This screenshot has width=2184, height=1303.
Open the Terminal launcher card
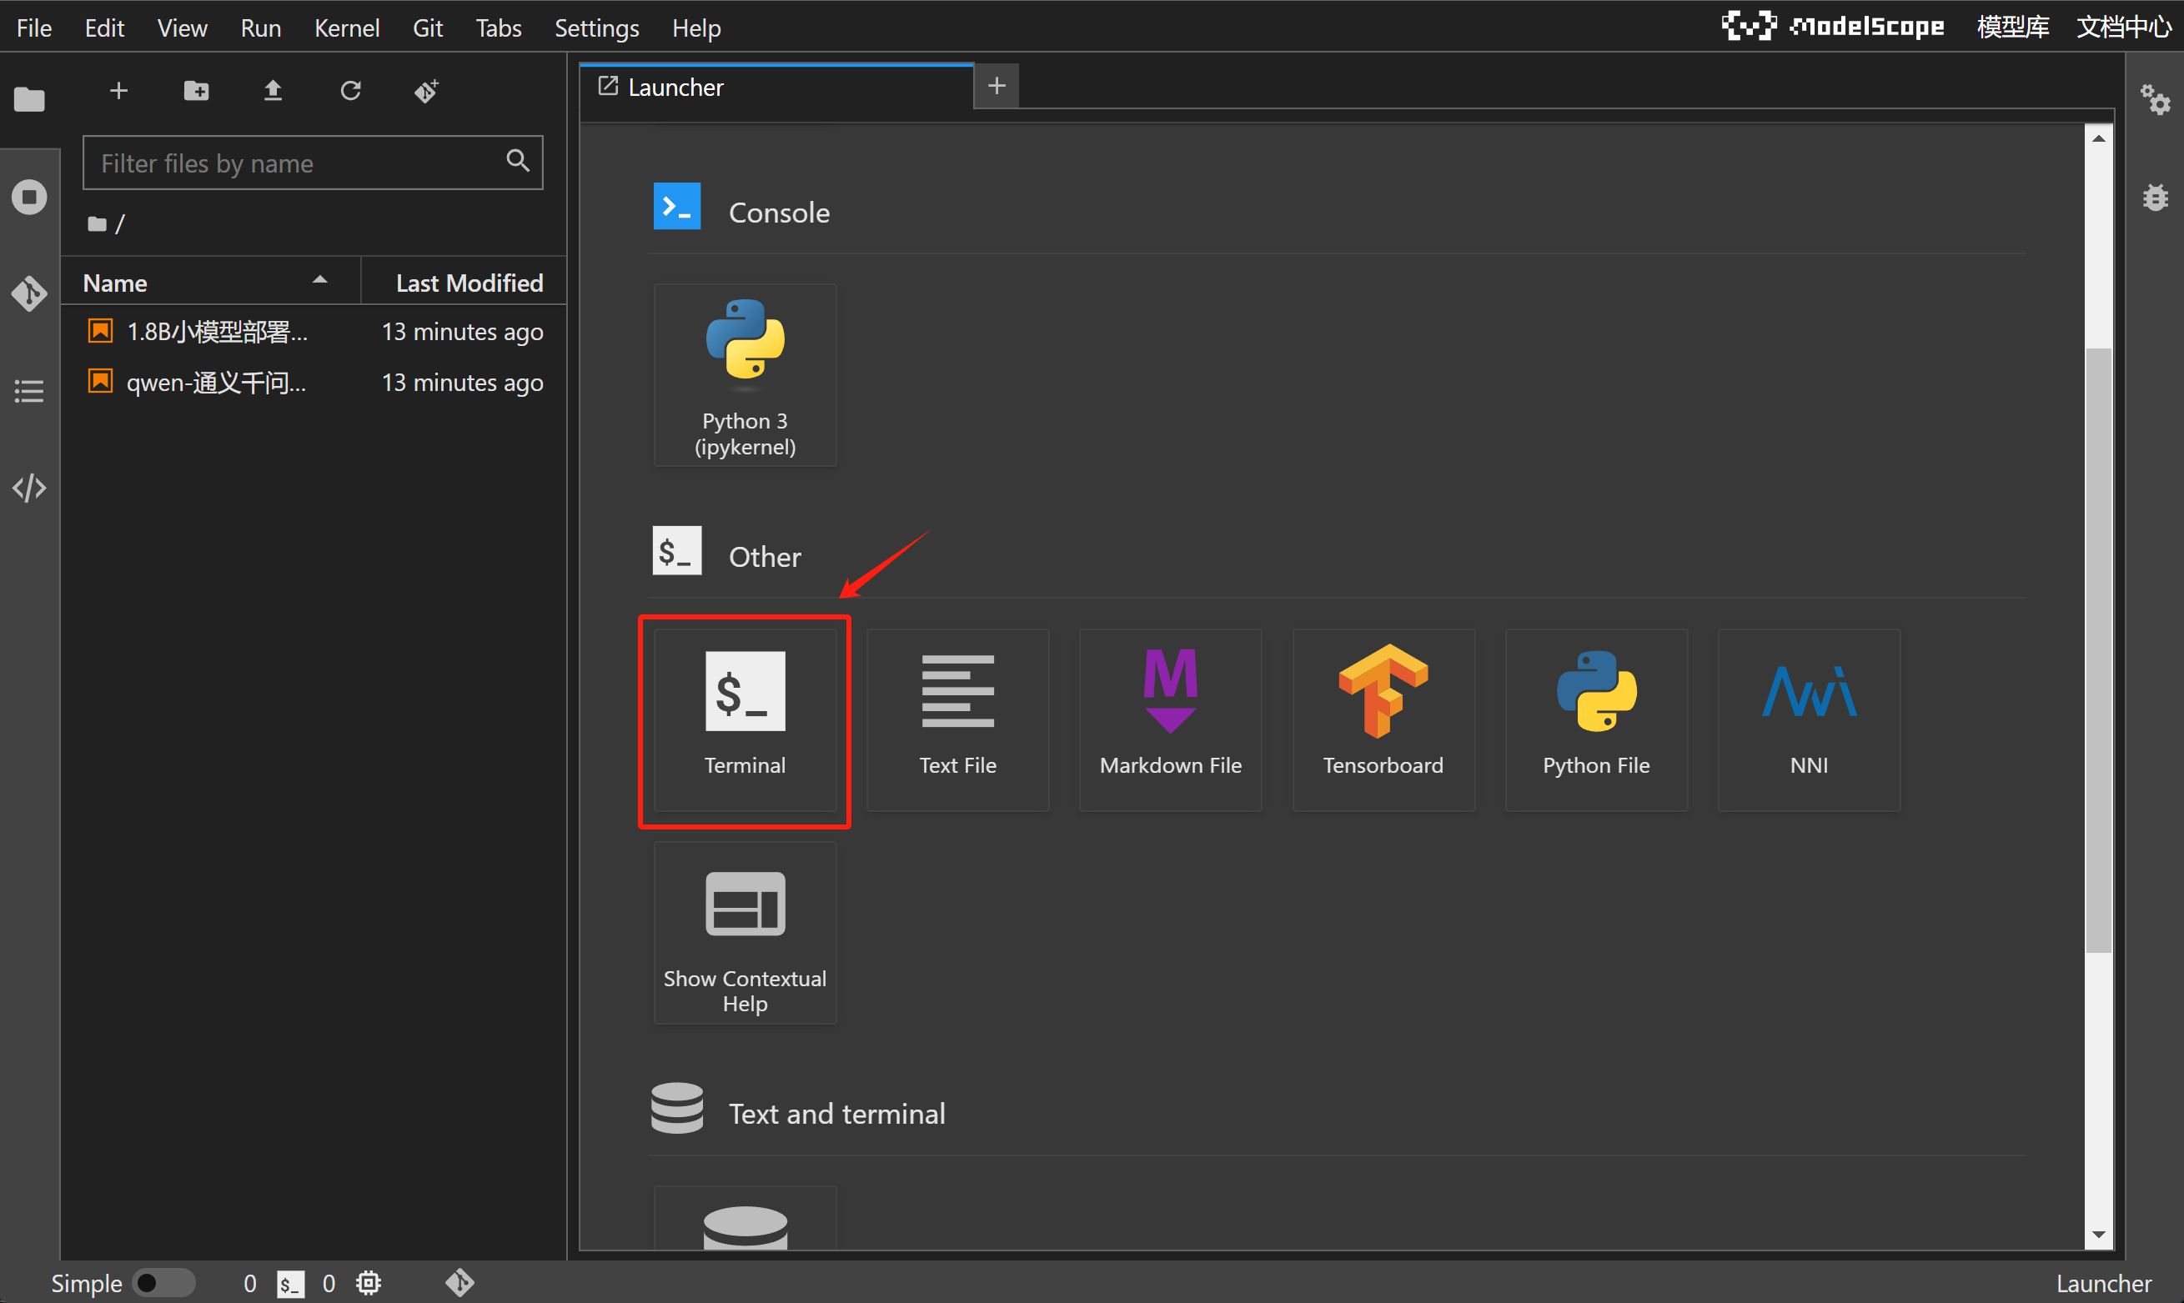pyautogui.click(x=745, y=719)
